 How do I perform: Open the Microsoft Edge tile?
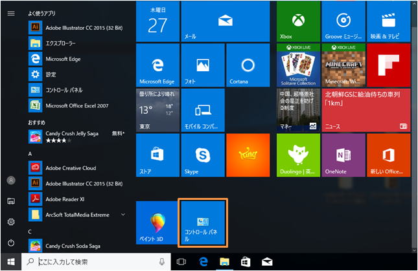157,65
